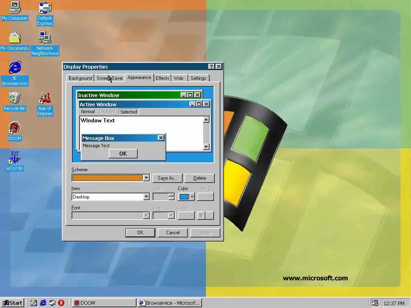The width and height of the screenshot is (411, 308).
Task: Click the Inactive Window minimize icon in the preview
Action: (x=183, y=95)
